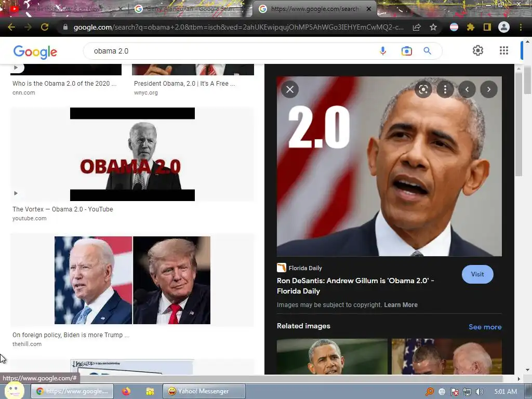The width and height of the screenshot is (532, 399).
Task: Select the Chrome google.com taskbar button
Action: pyautogui.click(x=72, y=391)
